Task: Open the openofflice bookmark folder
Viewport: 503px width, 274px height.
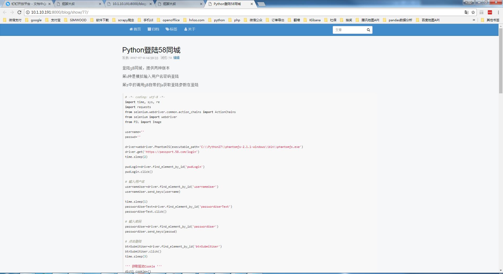Action: point(168,20)
